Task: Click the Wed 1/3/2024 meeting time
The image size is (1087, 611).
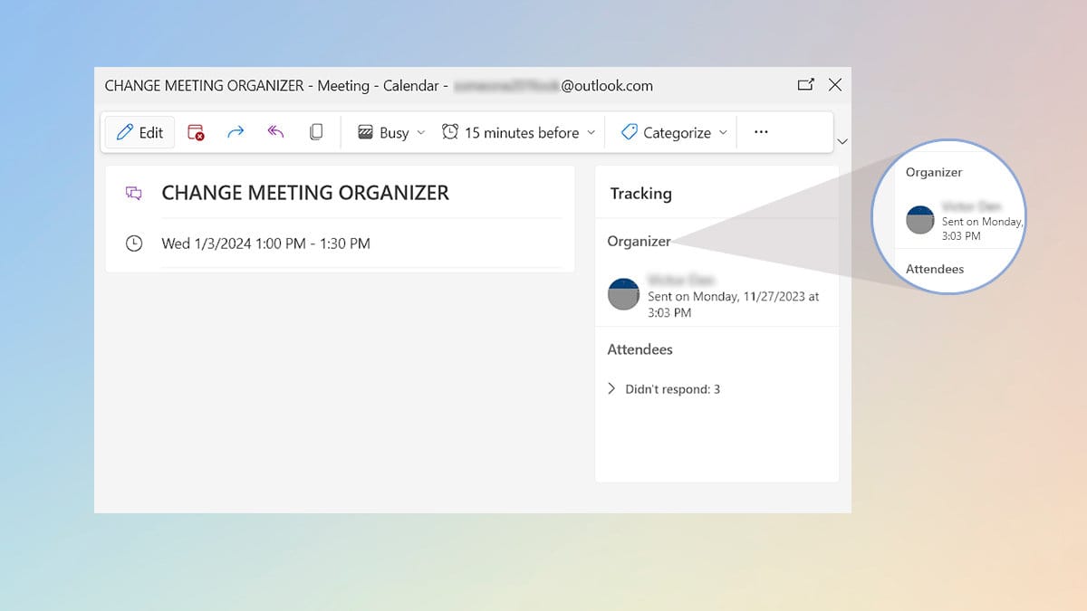Action: [265, 243]
